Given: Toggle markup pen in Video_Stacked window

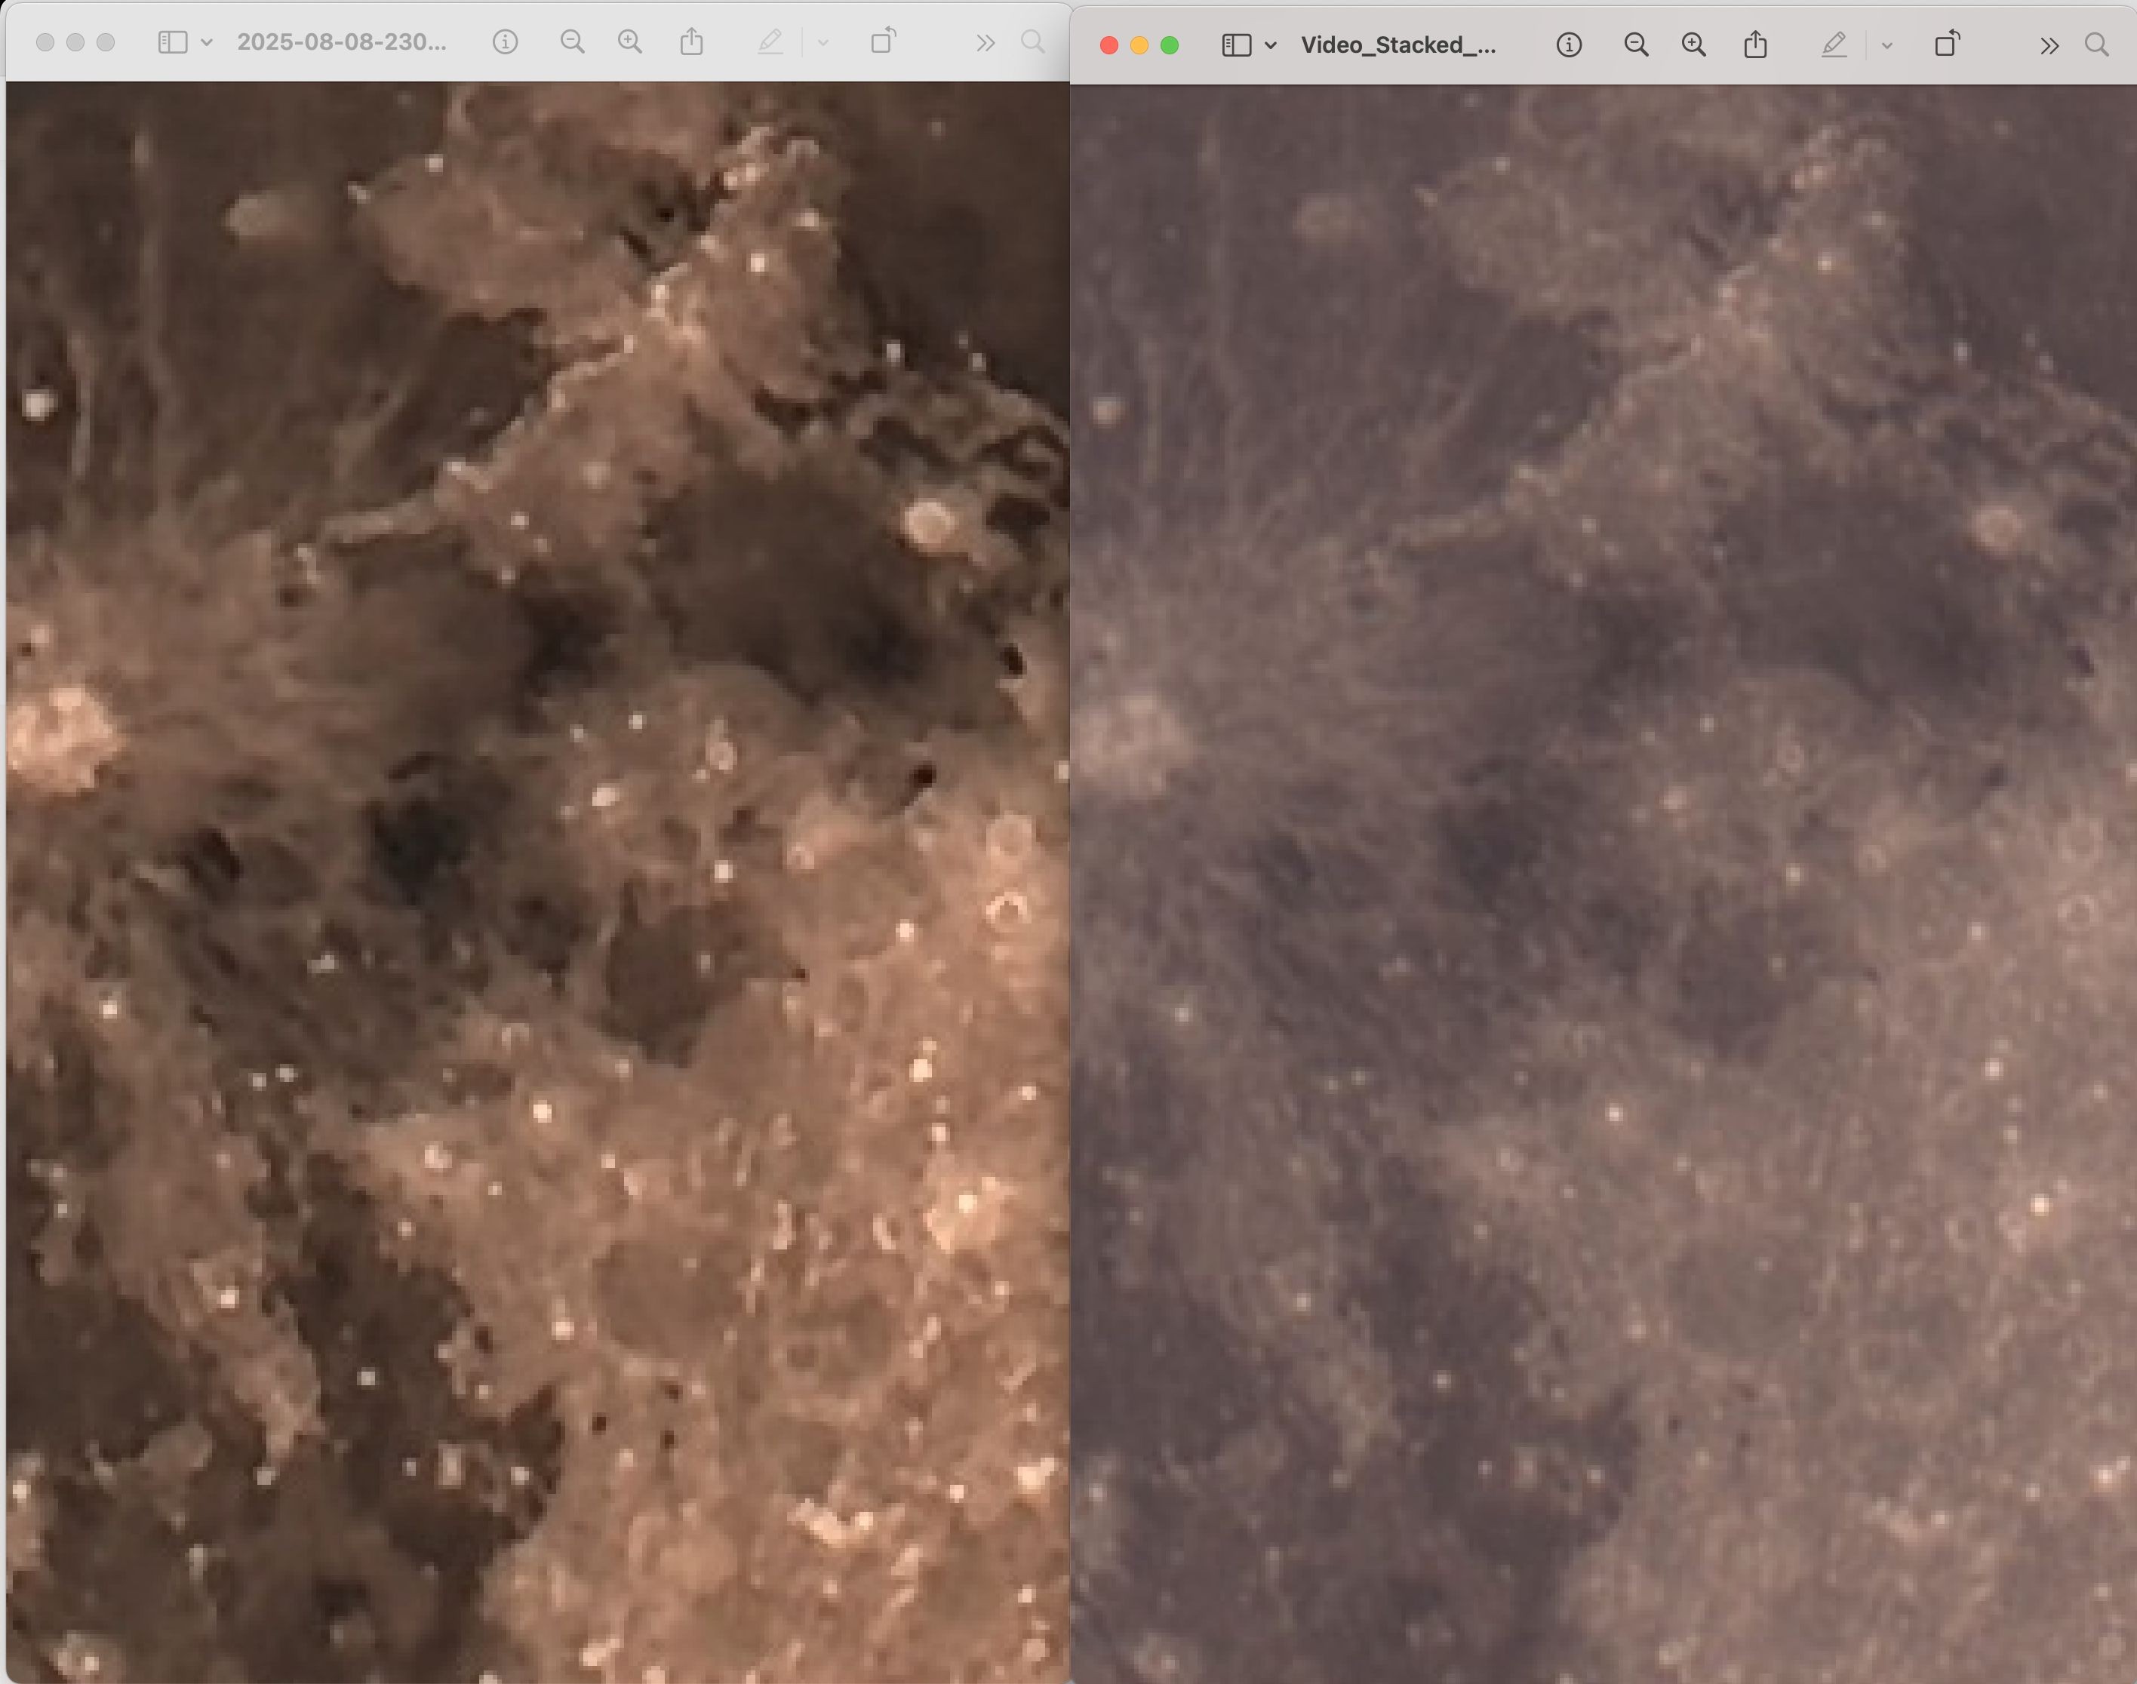Looking at the screenshot, I should pyautogui.click(x=1834, y=45).
